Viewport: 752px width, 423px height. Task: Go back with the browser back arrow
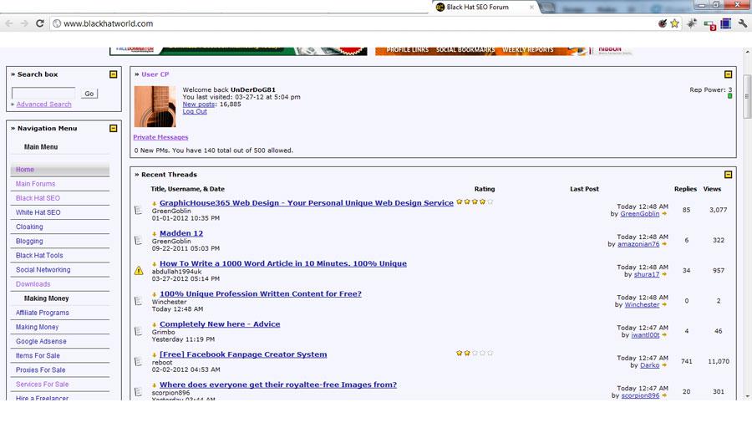pyautogui.click(x=9, y=23)
